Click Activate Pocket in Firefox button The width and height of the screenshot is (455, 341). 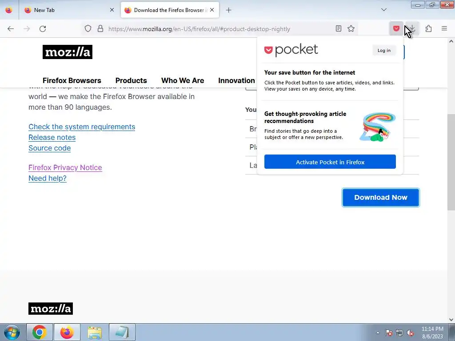[330, 162]
